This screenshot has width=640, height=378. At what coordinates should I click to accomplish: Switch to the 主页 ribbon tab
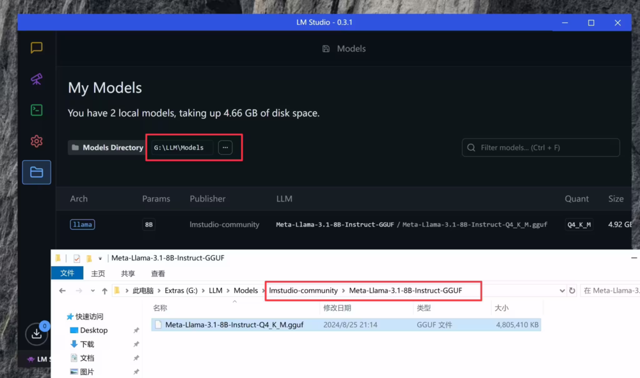point(97,272)
